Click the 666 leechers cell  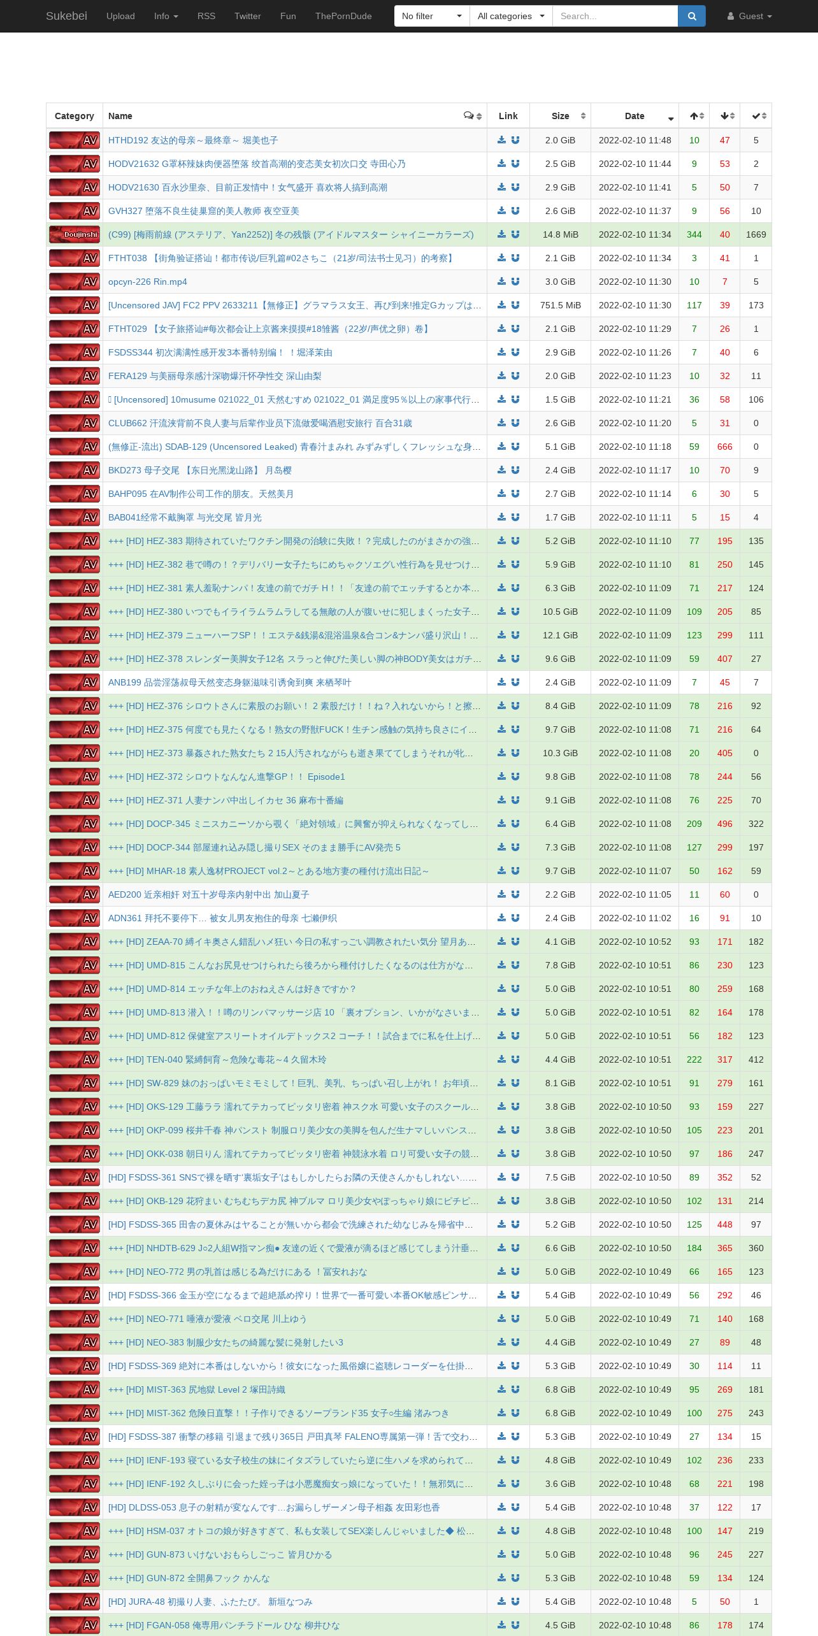[725, 447]
